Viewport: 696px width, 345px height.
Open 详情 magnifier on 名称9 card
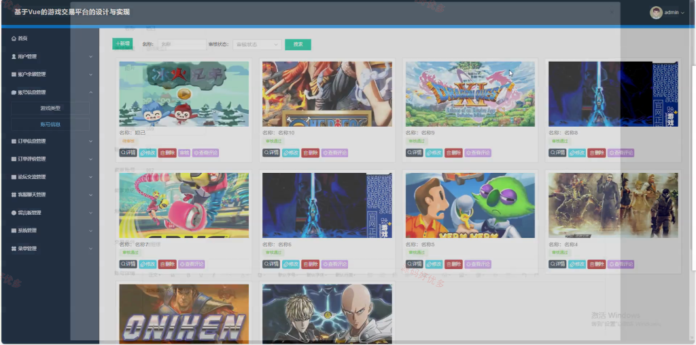(415, 153)
